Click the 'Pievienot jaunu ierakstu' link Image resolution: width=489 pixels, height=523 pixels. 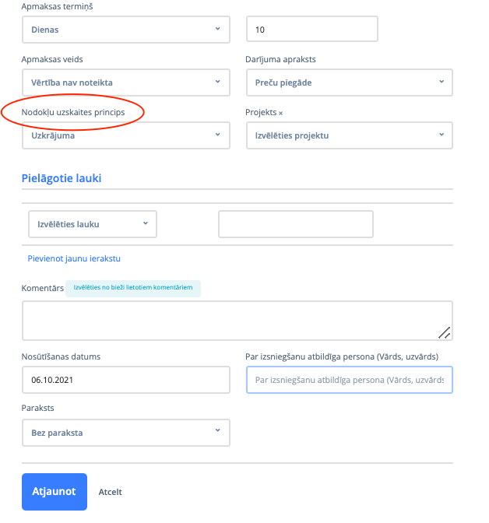74,258
